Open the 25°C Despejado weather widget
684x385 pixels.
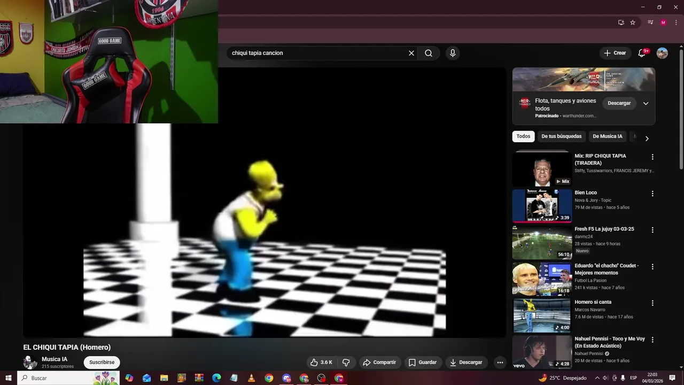[x=562, y=378]
